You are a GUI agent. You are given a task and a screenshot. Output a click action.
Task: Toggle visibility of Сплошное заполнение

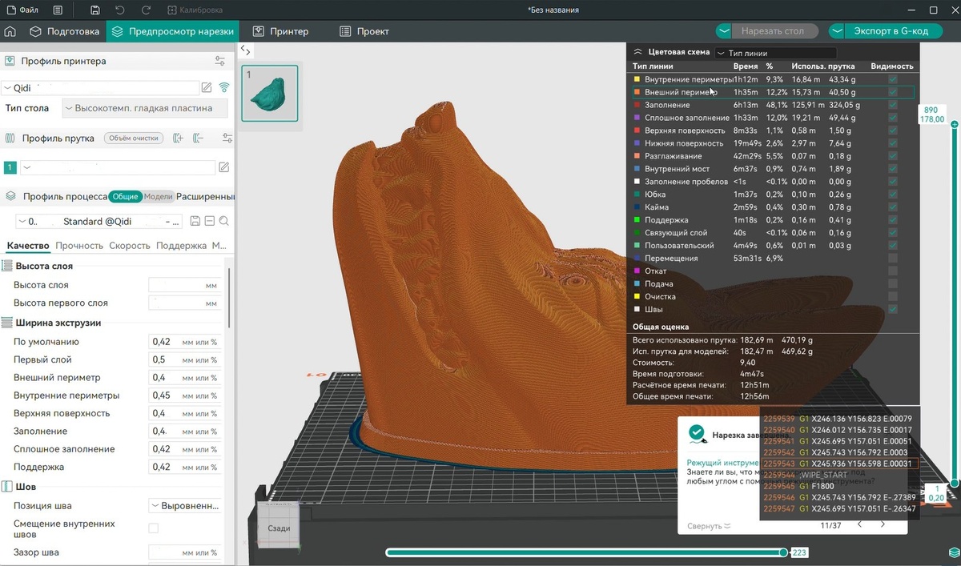tap(892, 118)
